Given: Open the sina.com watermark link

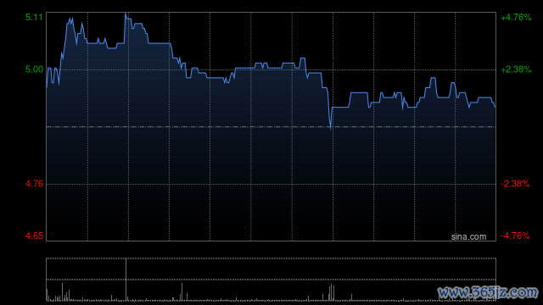Looking at the screenshot, I should coord(468,237).
